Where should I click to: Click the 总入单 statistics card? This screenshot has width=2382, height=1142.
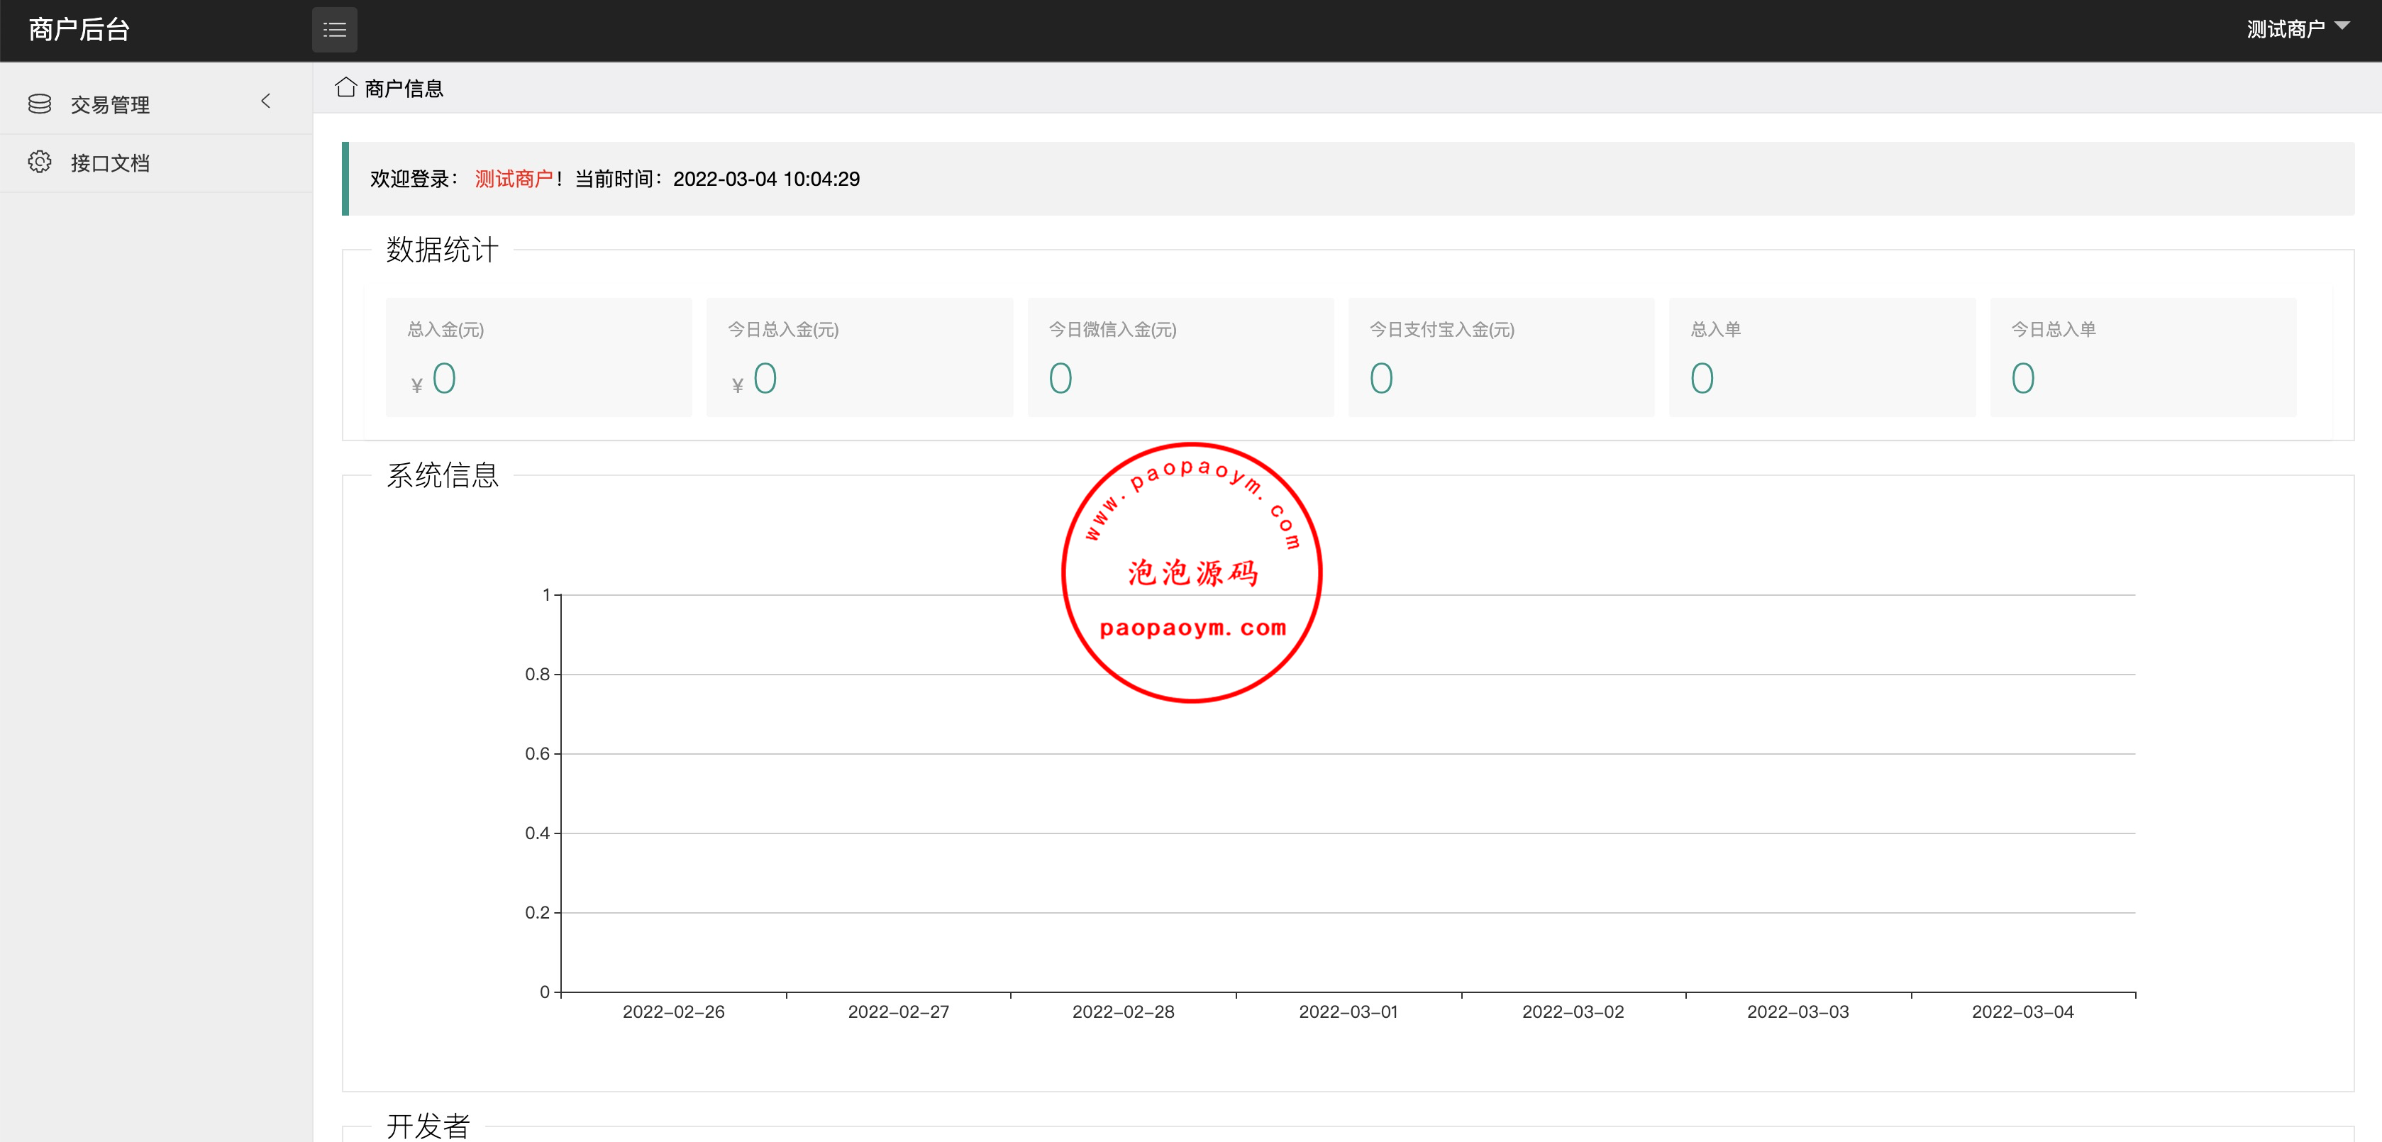[1822, 357]
